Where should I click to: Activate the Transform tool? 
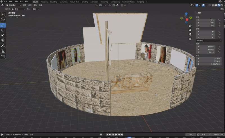3,40
